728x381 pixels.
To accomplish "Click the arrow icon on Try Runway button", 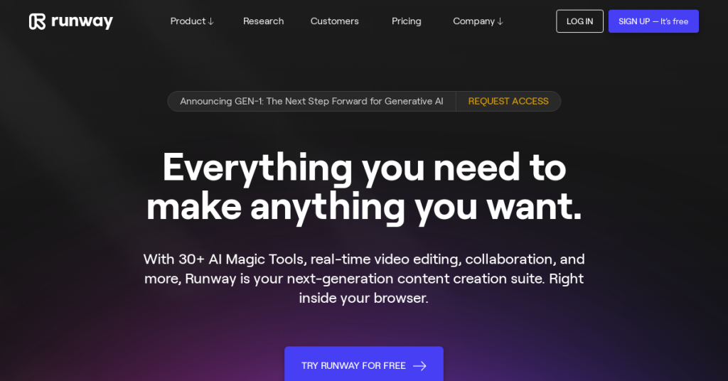I will click(x=419, y=366).
